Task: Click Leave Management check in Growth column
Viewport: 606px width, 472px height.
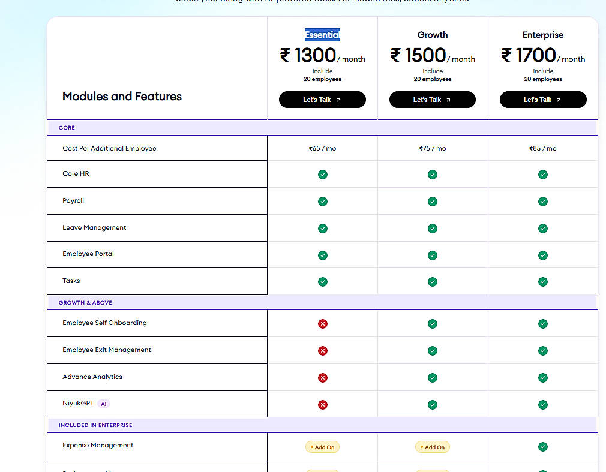Action: pos(433,229)
